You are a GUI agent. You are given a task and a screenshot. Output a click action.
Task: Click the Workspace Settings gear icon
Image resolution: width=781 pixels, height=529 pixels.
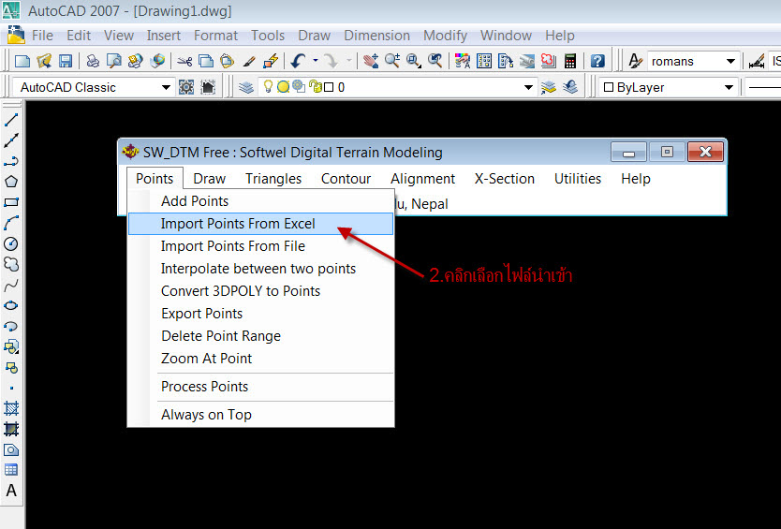click(186, 87)
